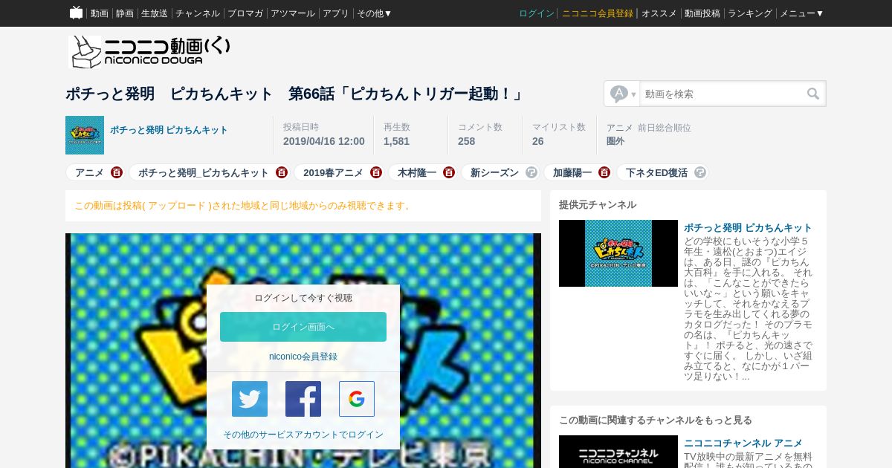Open provider channel thumbnail in sidebar
The width and height of the screenshot is (892, 468).
[x=618, y=253]
